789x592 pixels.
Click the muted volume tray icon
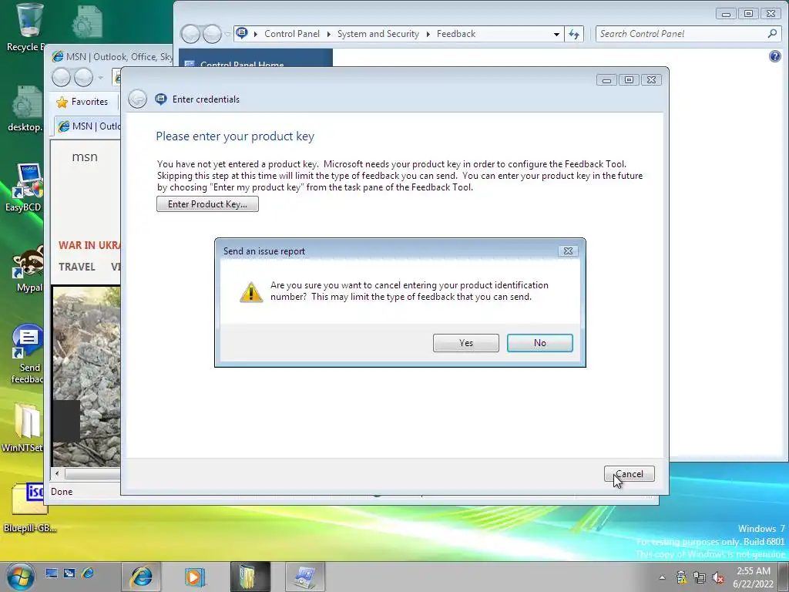718,577
